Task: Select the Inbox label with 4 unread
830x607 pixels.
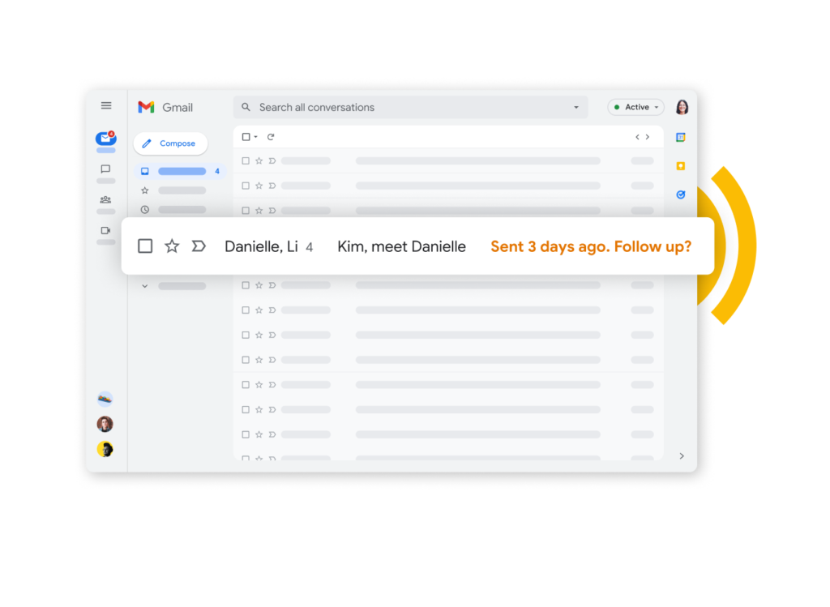Action: pyautogui.click(x=180, y=172)
